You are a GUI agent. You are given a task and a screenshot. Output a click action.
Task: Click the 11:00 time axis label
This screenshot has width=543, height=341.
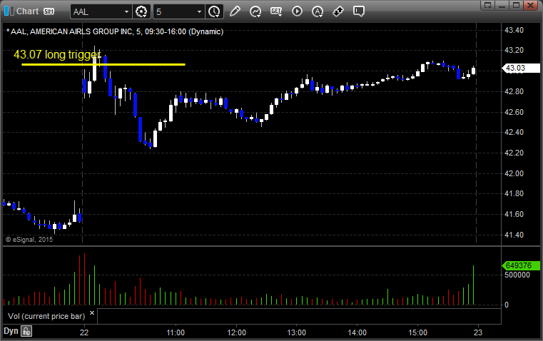176,332
